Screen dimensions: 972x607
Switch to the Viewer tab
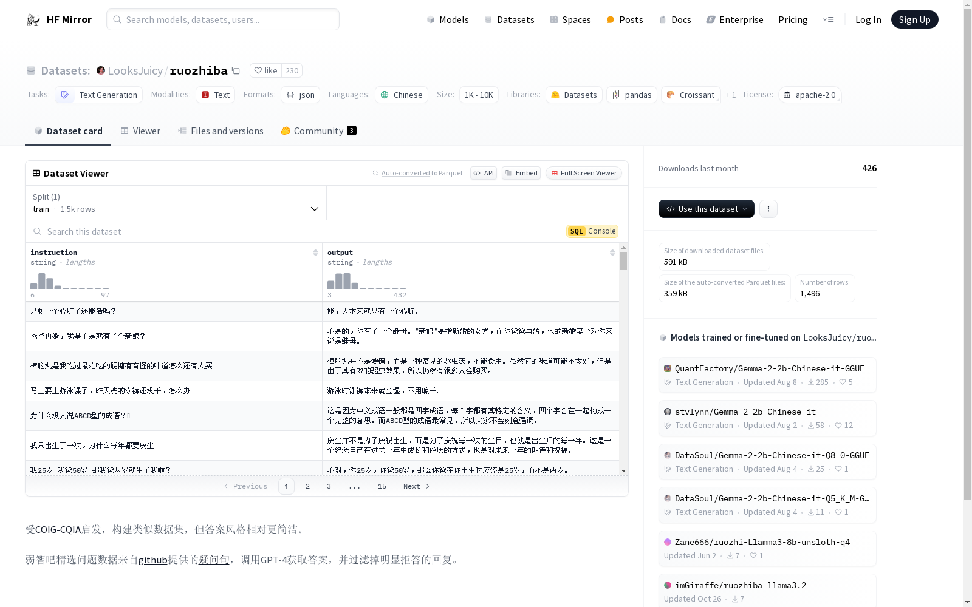(x=140, y=131)
